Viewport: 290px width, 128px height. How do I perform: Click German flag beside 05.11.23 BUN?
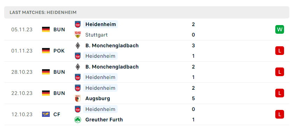coord(46,29)
